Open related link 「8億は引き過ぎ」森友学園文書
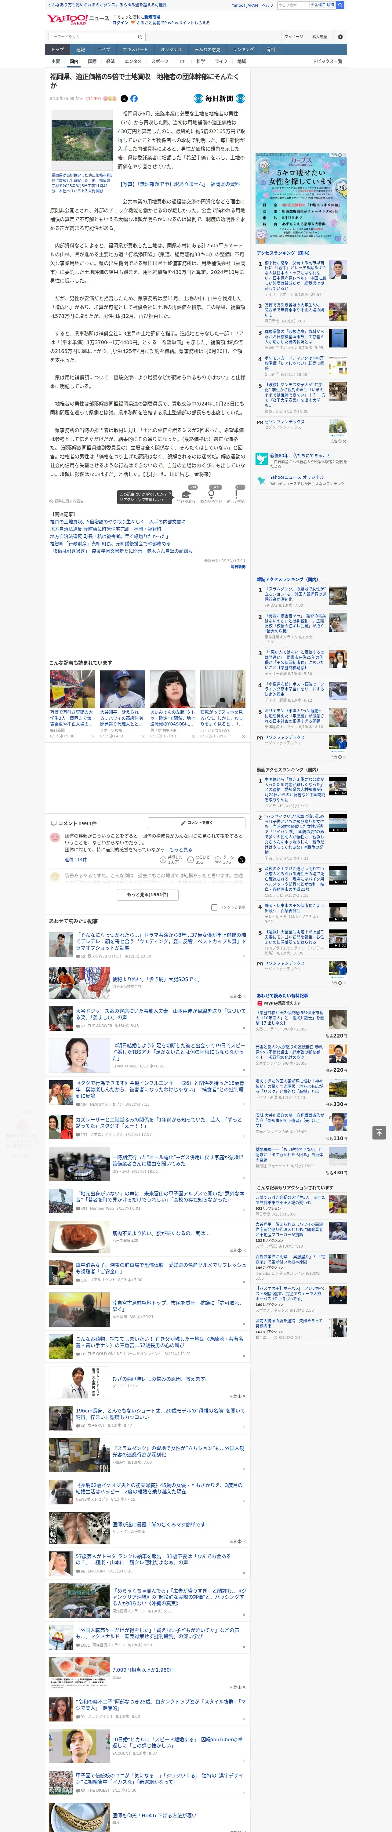392x1832 pixels. click(121, 551)
